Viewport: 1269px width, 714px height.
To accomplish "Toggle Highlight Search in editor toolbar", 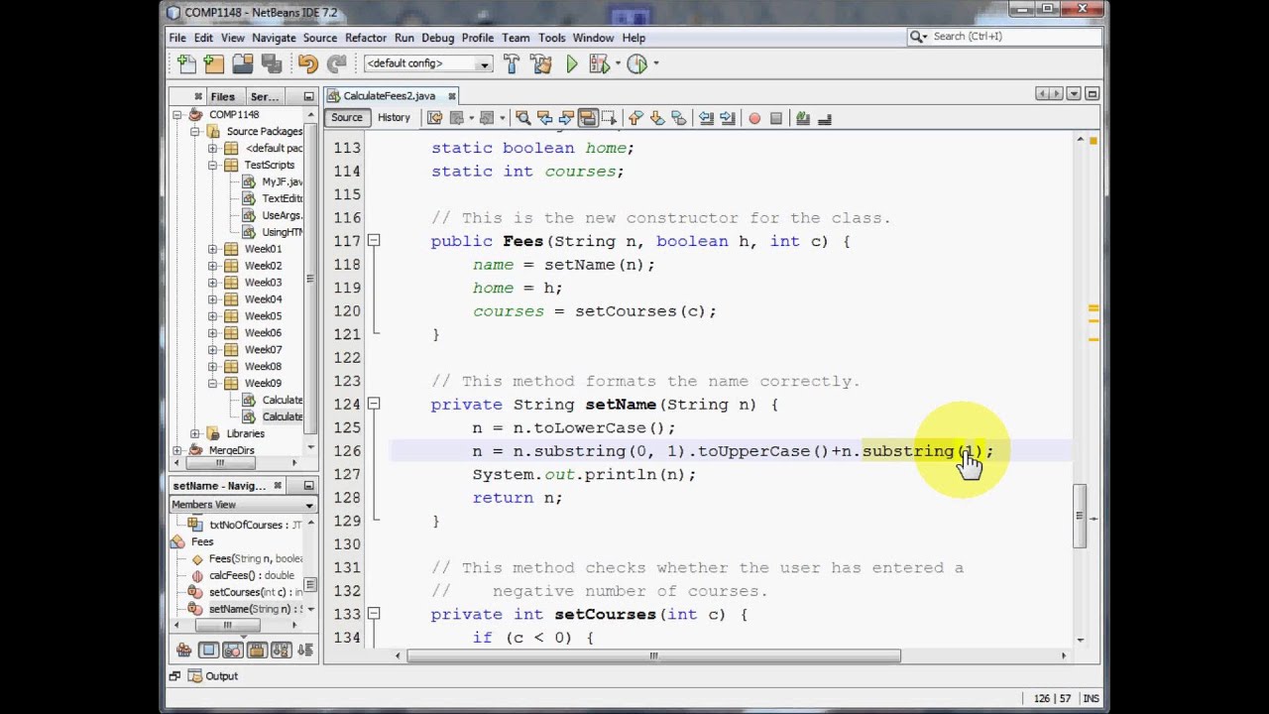I will pos(588,118).
